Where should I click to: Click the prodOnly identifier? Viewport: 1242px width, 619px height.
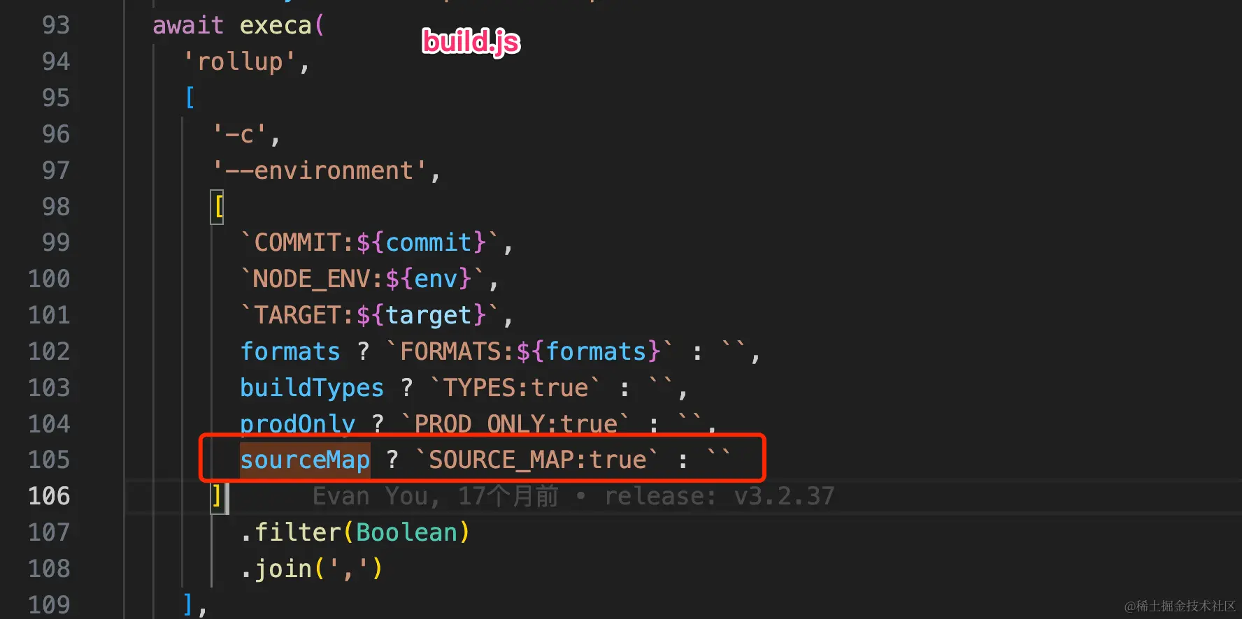(x=297, y=424)
